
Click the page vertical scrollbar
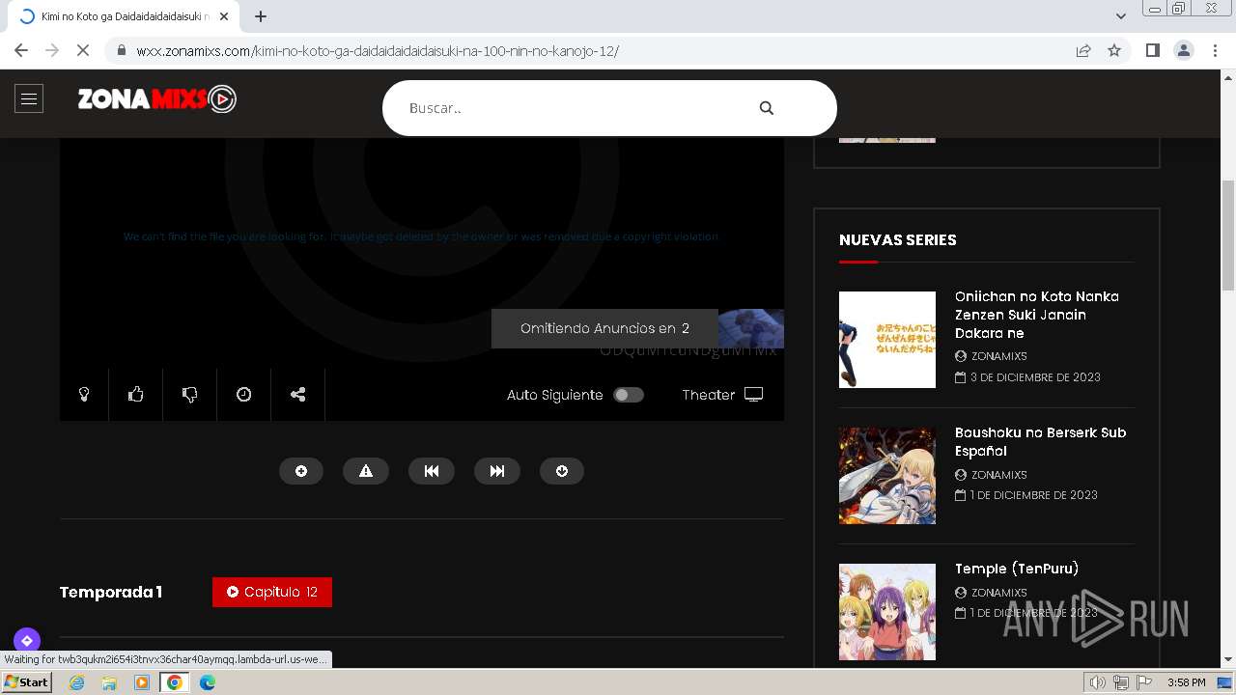(1228, 235)
